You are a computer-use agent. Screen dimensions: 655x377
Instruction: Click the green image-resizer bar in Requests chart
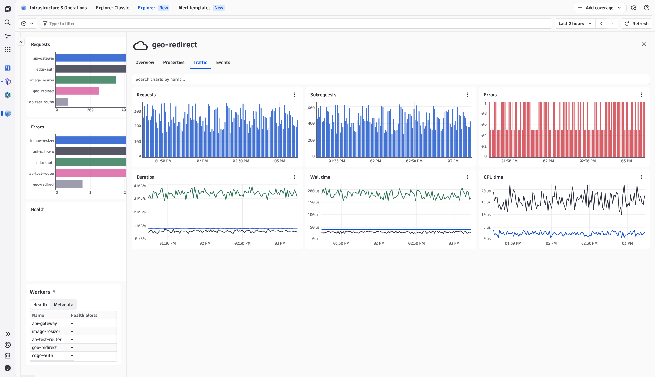[x=86, y=80]
